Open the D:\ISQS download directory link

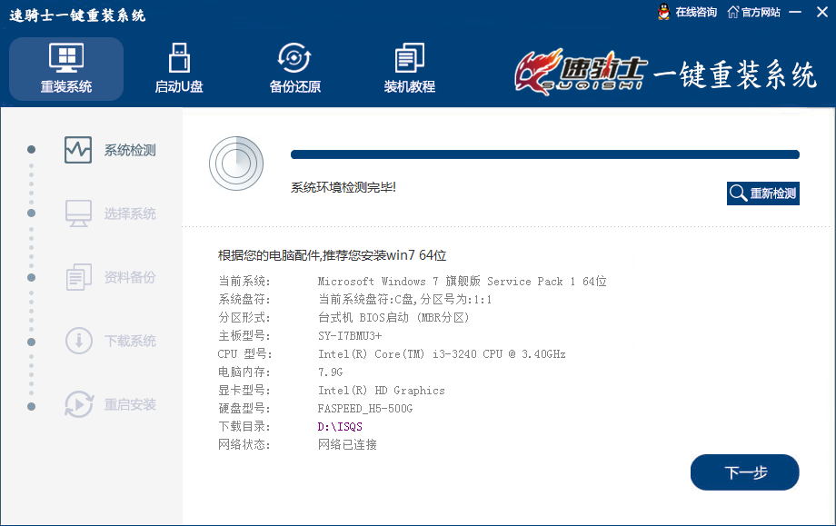340,426
